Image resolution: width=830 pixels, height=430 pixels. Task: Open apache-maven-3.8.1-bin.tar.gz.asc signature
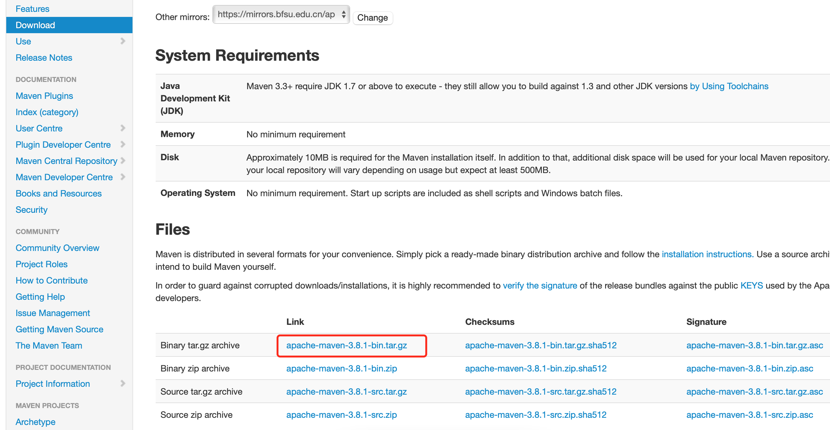tap(755, 346)
